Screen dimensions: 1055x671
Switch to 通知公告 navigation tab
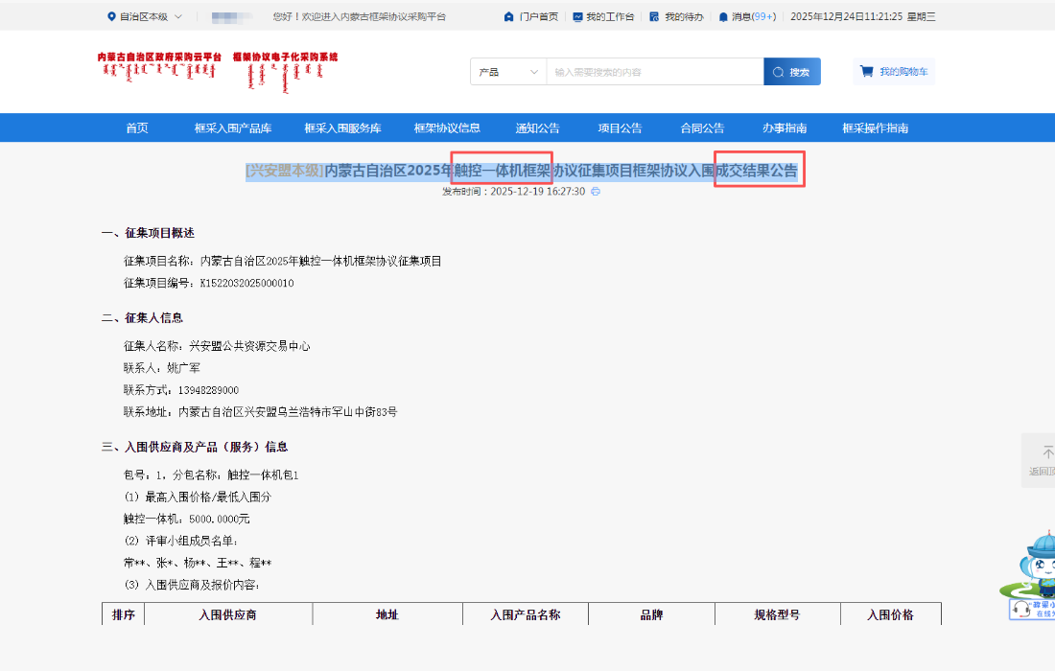tap(537, 128)
